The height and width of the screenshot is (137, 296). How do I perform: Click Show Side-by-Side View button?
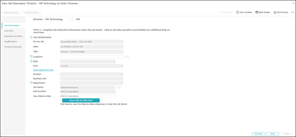pos(81,100)
